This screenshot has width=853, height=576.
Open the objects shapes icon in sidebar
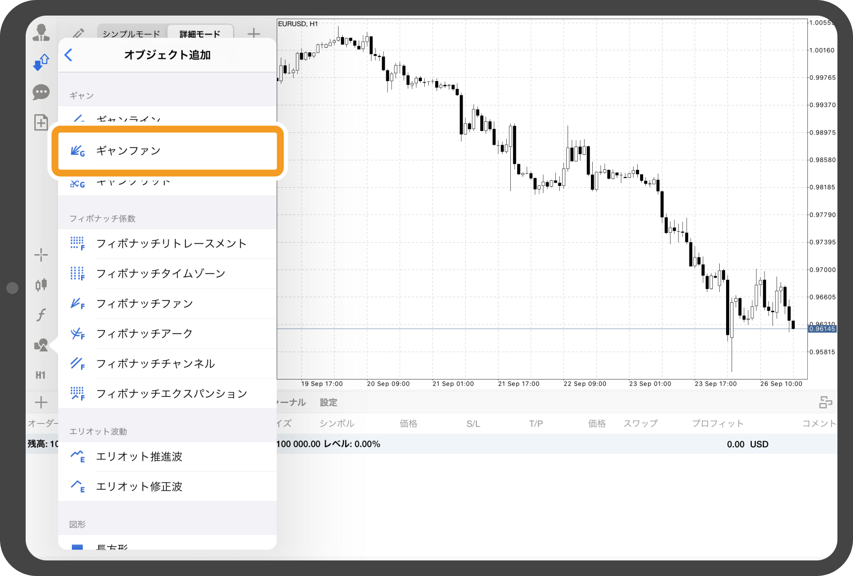[x=41, y=345]
